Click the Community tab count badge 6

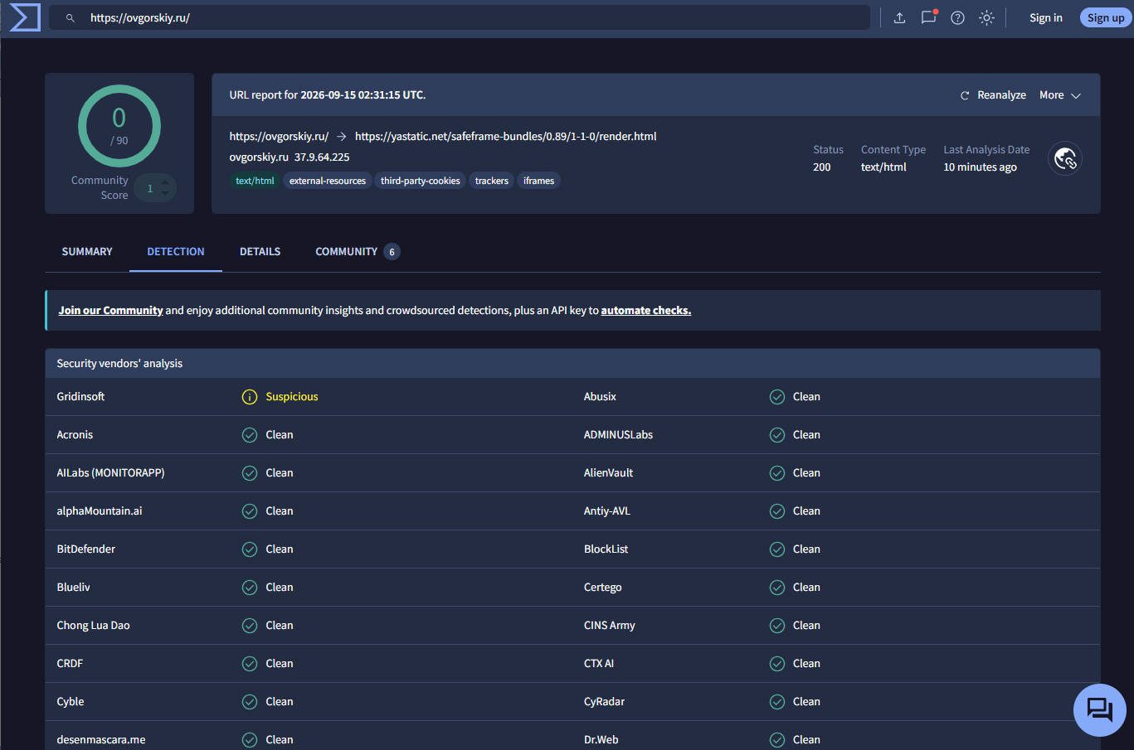pos(392,252)
